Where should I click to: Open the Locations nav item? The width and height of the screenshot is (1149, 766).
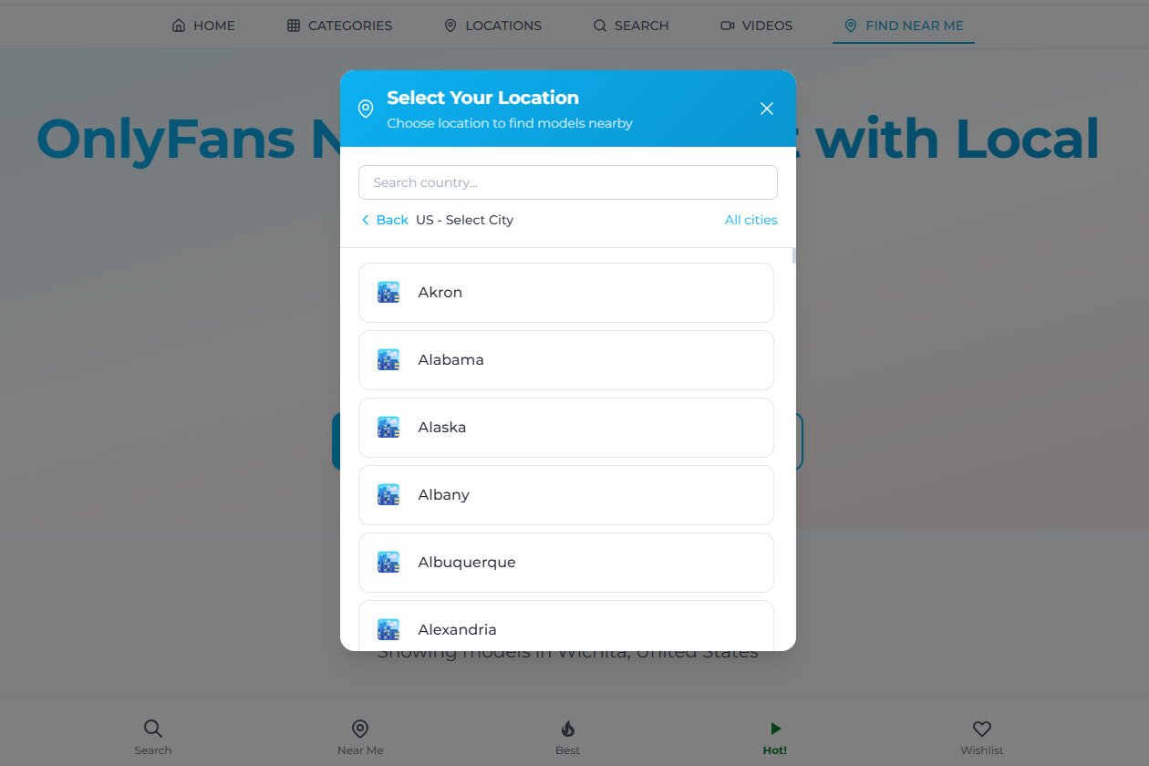point(492,26)
